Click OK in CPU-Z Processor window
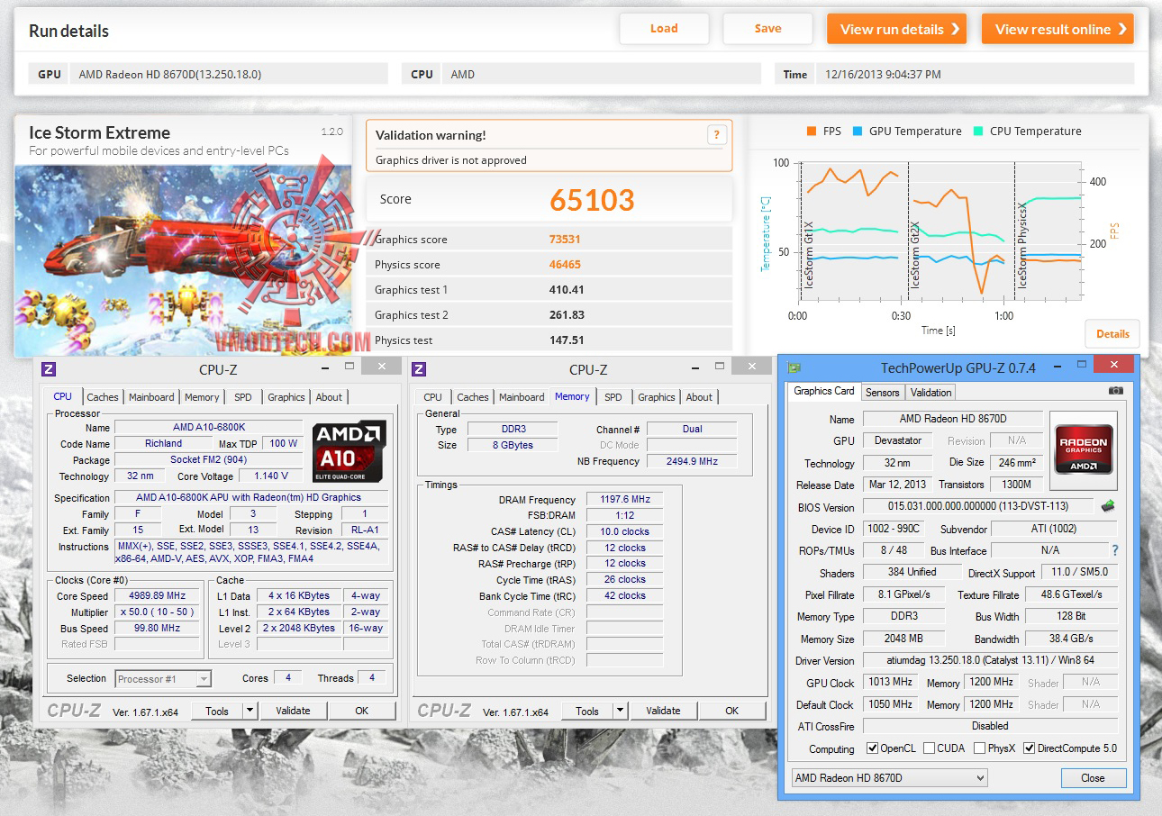The height and width of the screenshot is (816, 1162). tap(361, 712)
